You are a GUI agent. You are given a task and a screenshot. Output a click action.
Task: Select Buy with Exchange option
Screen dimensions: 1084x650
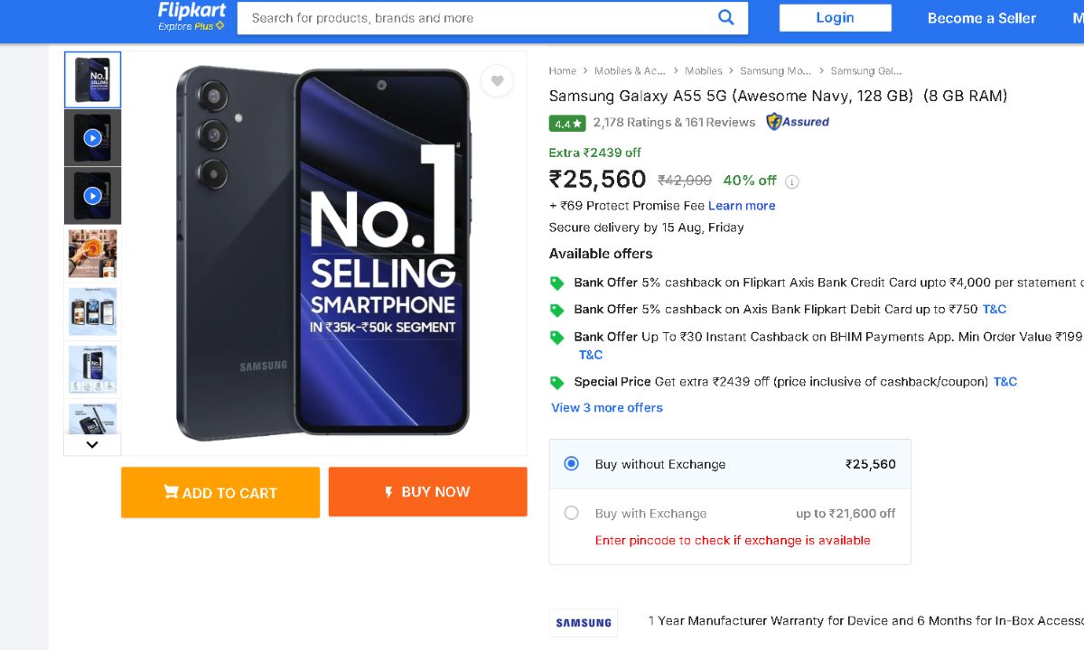coord(571,513)
